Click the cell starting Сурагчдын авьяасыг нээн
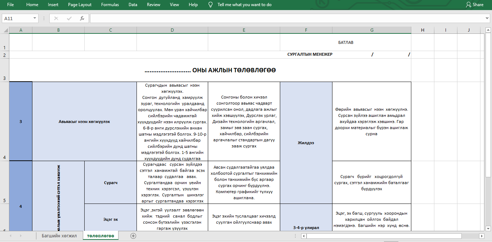The image size is (492, 242). click(x=172, y=121)
